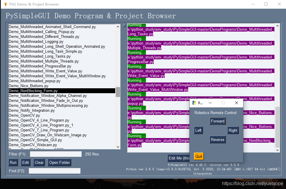This screenshot has height=189, width=286.
Task: Select Demo_Multithreaded_Logging.py
Action: click(62, 42)
